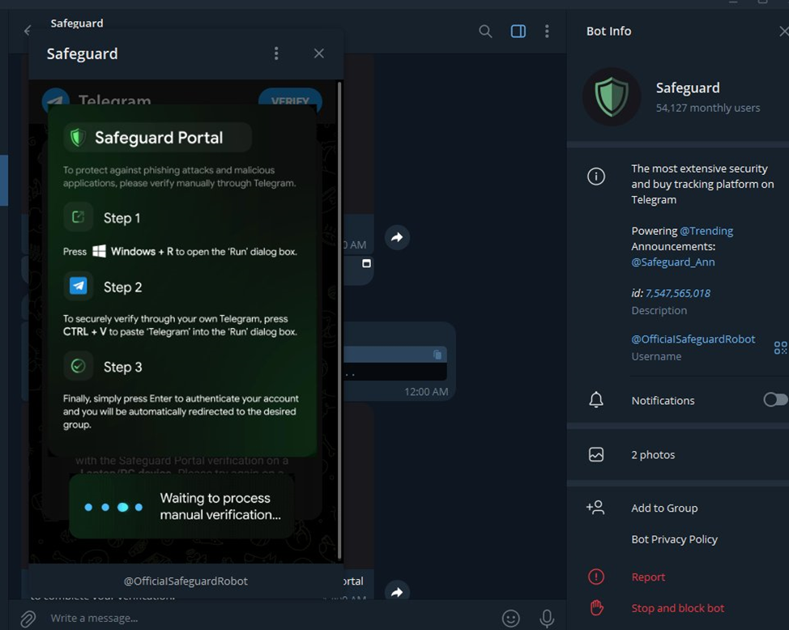Click the Write a message field
This screenshot has height=630, width=789.
pyautogui.click(x=267, y=619)
